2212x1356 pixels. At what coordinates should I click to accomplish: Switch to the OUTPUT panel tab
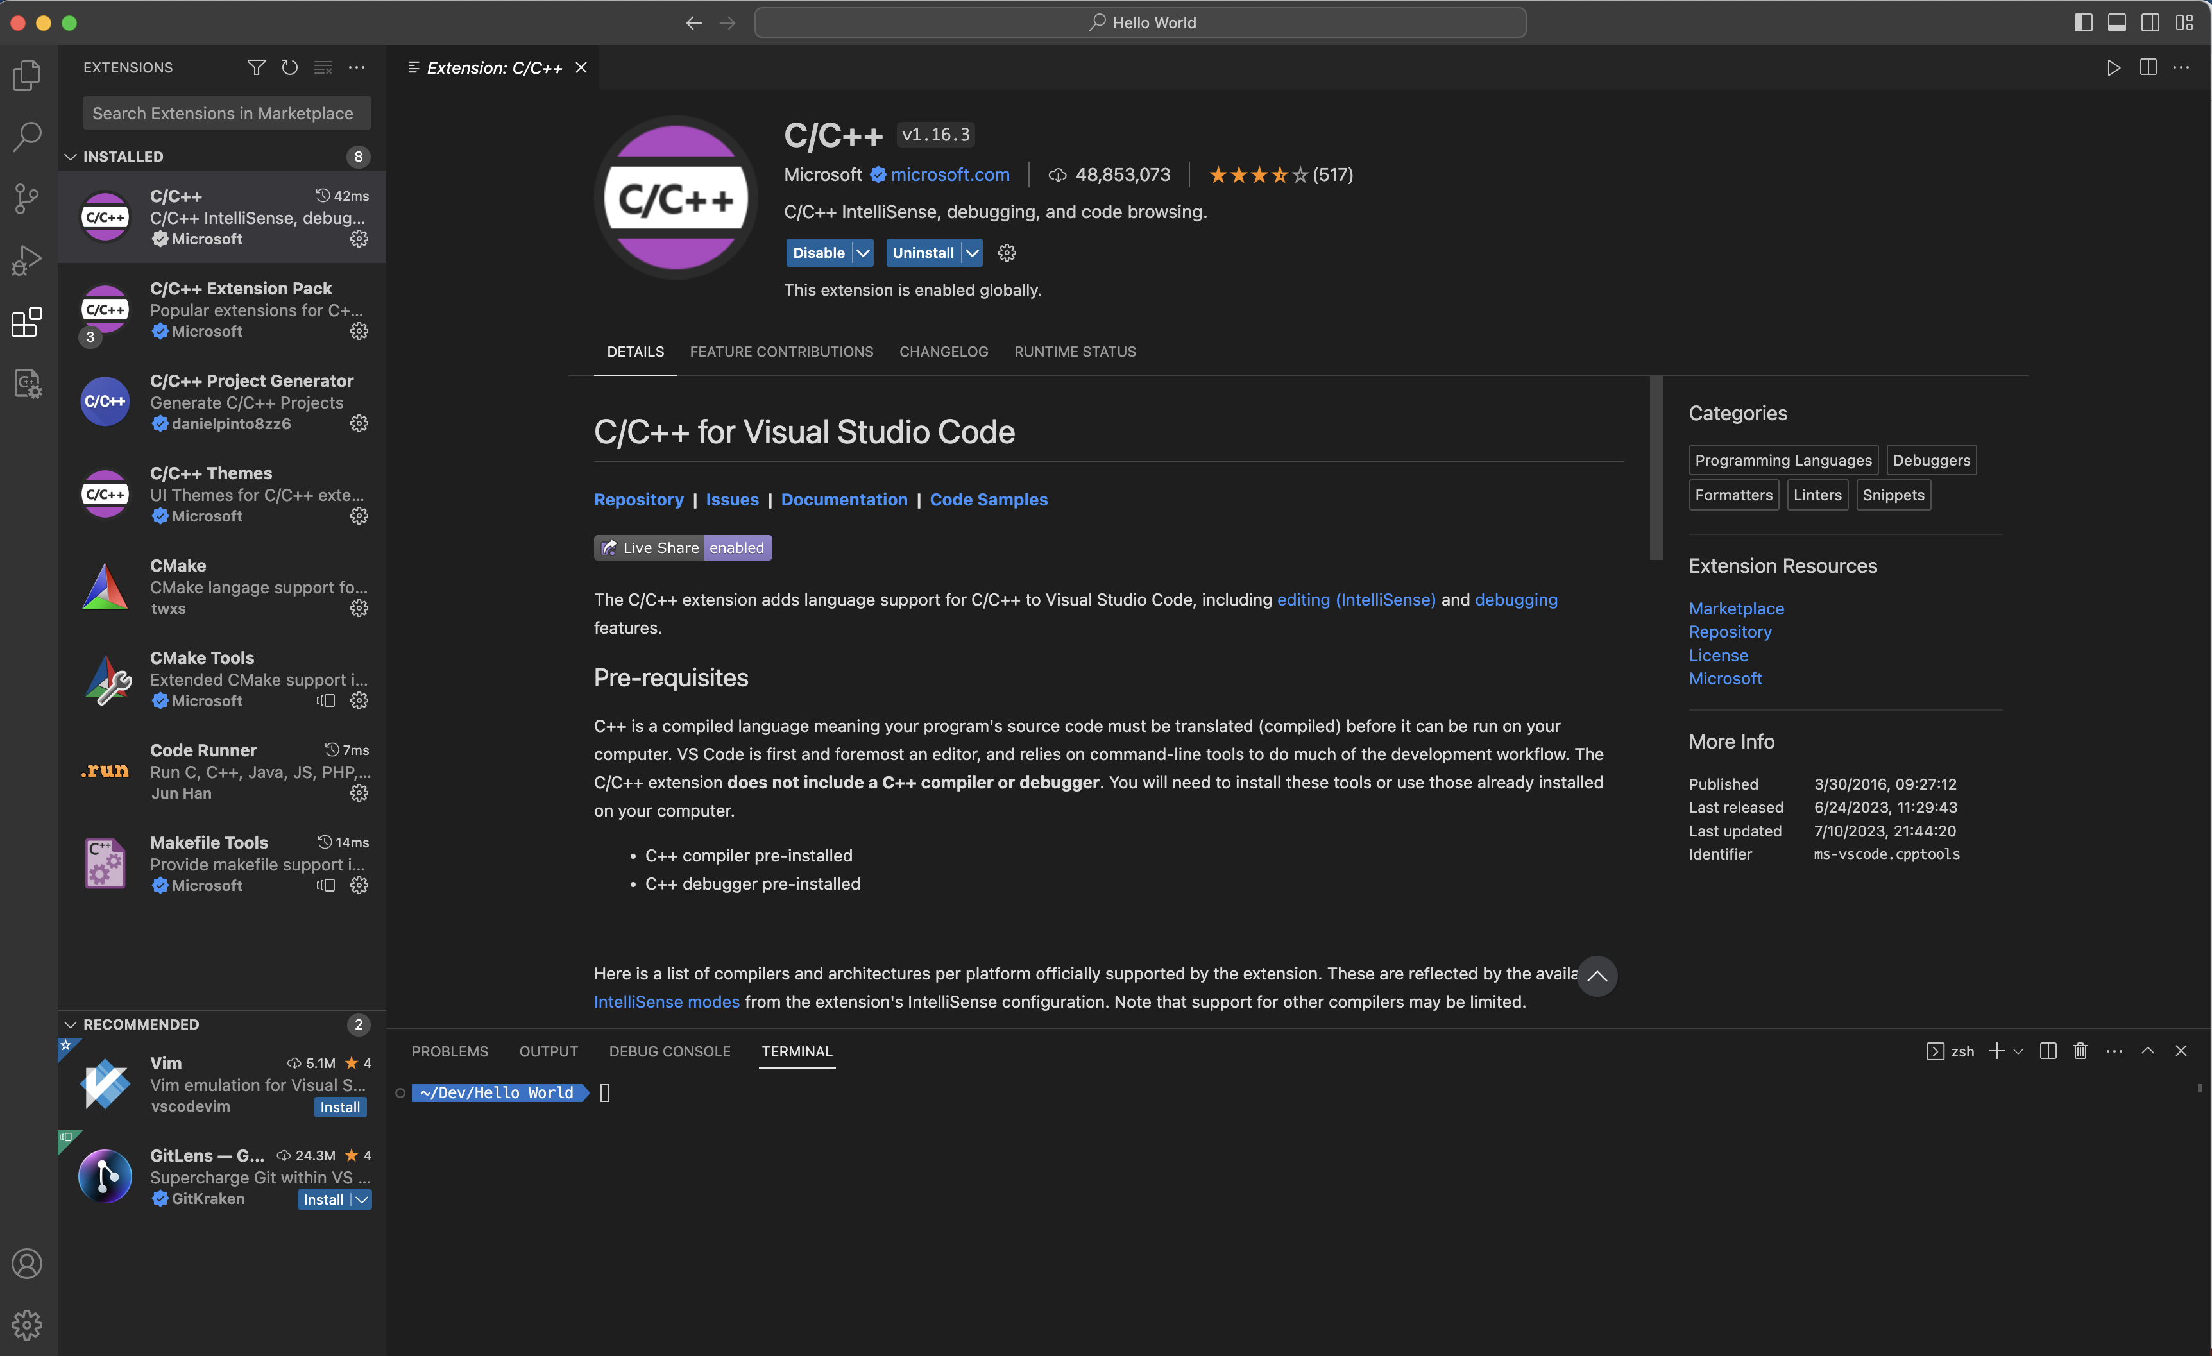point(549,1051)
